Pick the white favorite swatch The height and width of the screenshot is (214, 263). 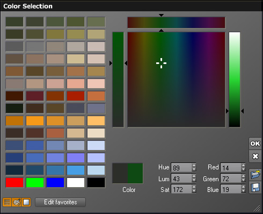click(76, 183)
